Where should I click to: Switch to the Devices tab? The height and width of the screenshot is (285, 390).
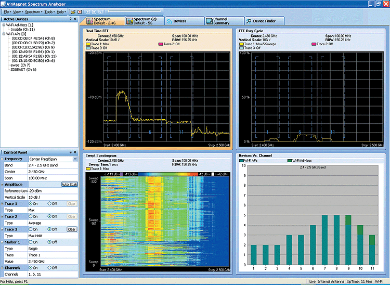pos(185,21)
